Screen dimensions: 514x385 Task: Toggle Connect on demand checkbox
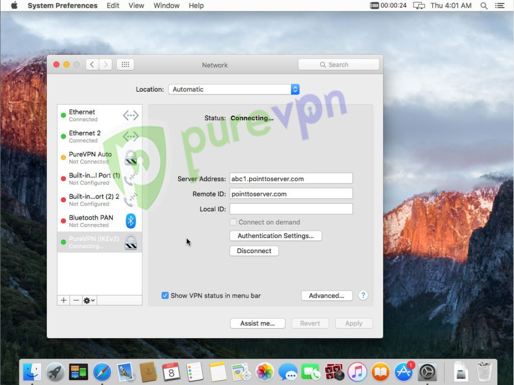[233, 222]
